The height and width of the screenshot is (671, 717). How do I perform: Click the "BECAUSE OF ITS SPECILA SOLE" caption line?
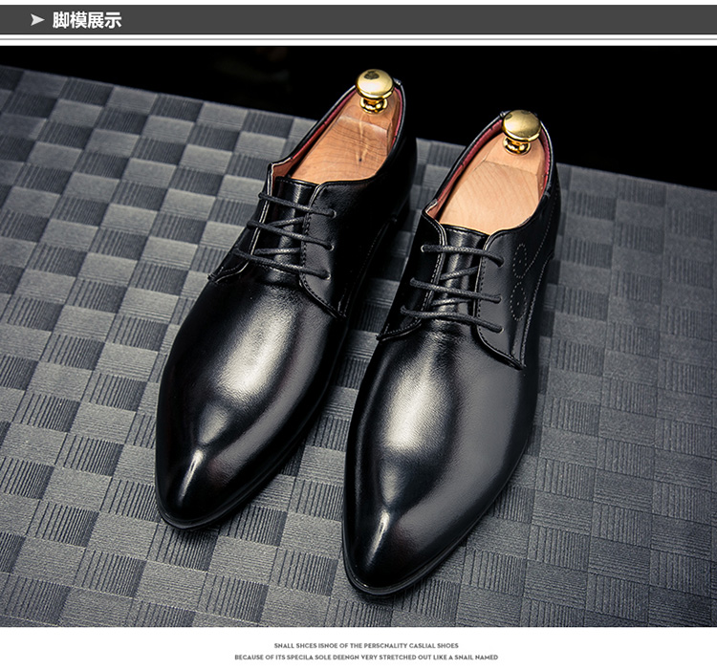pos(365,658)
